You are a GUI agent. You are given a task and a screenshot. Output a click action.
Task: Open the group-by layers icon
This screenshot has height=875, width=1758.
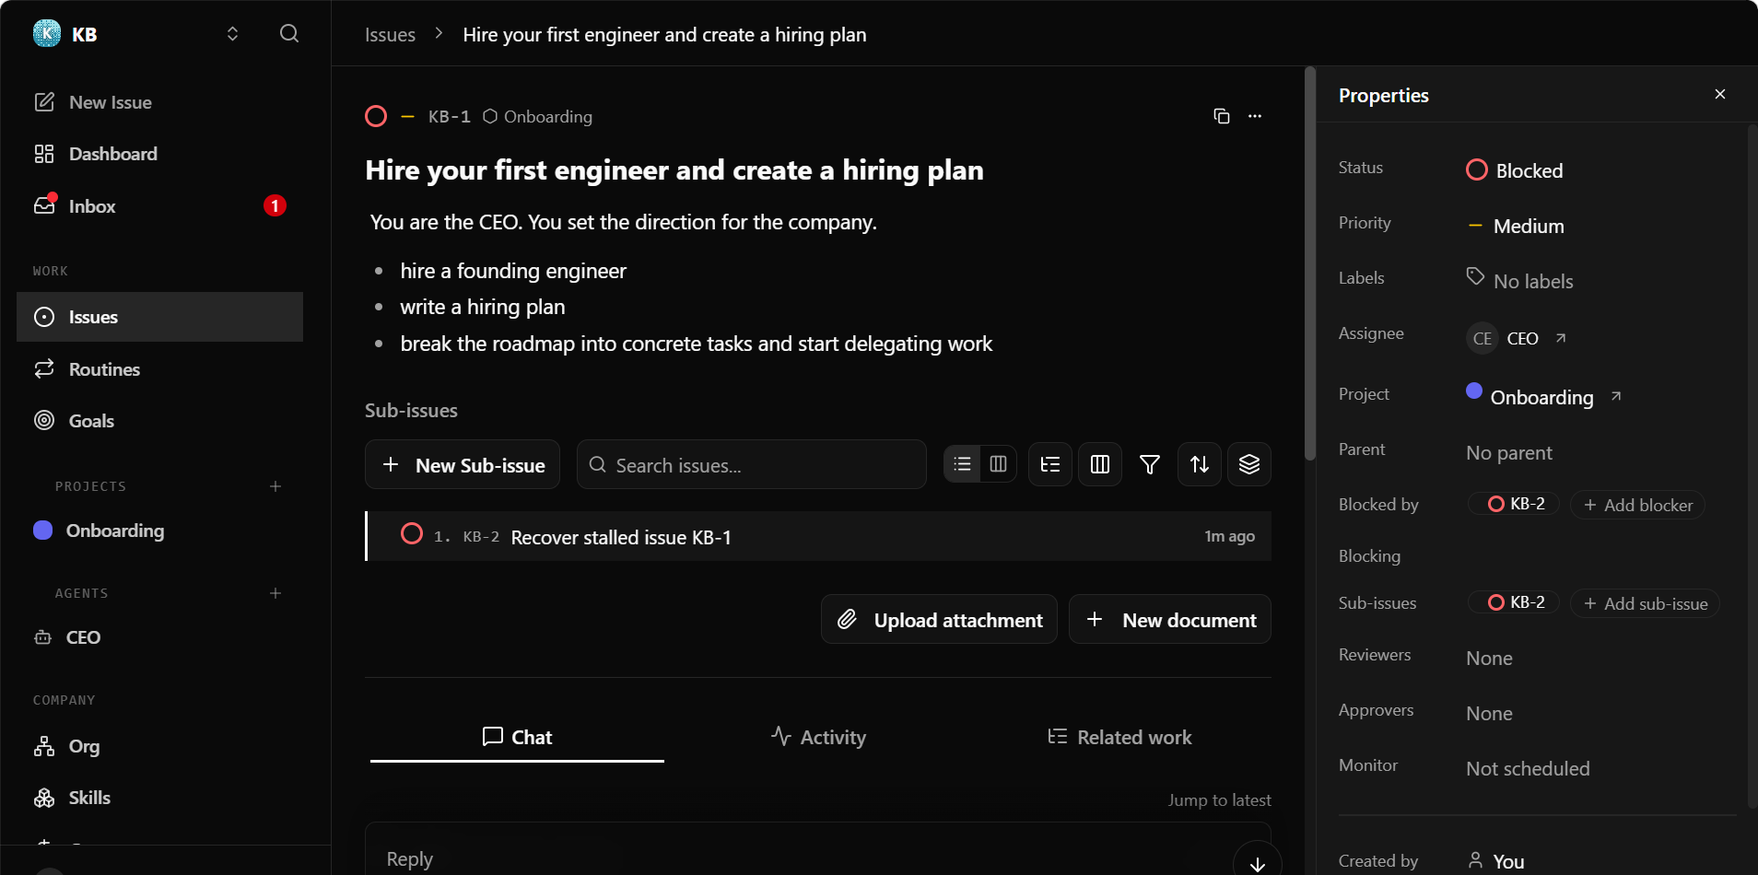click(x=1249, y=464)
